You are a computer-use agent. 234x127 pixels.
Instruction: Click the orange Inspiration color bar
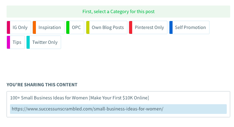tap(34, 28)
